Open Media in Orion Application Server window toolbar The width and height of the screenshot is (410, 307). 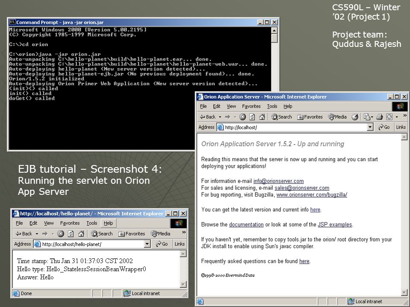(337, 117)
